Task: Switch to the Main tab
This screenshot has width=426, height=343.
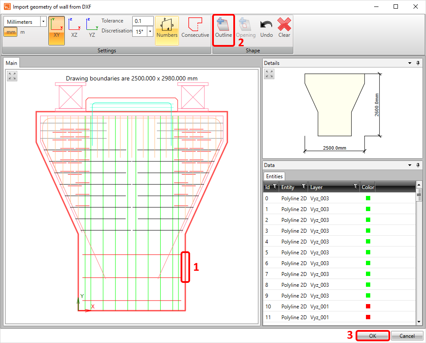Action: (x=12, y=63)
